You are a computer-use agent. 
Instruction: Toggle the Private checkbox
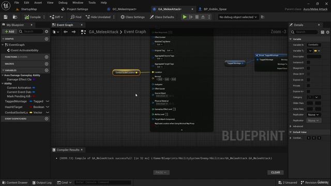pos(308,86)
